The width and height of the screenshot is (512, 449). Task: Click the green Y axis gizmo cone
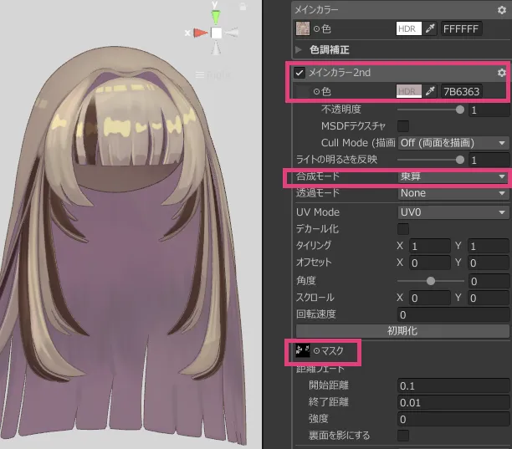coord(216,17)
